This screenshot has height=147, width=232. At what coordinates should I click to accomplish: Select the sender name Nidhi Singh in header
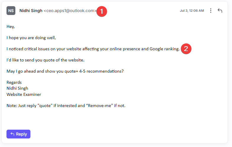(31, 11)
